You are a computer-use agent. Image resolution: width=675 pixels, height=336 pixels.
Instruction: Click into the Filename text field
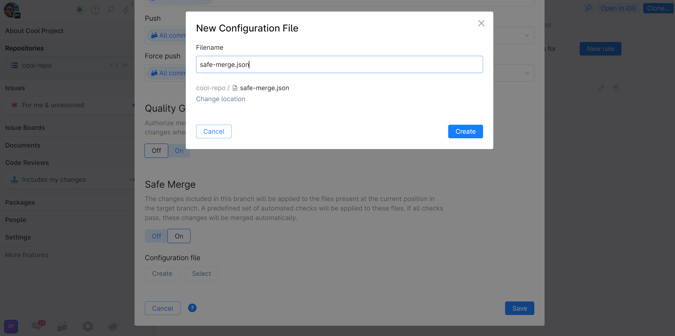[x=339, y=65]
